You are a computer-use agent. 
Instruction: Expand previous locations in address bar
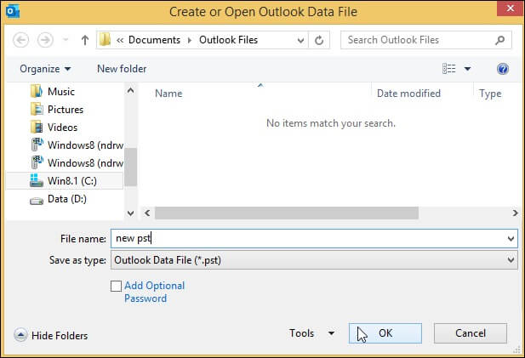[300, 41]
